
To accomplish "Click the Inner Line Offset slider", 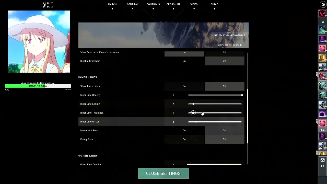I will pos(215,122).
